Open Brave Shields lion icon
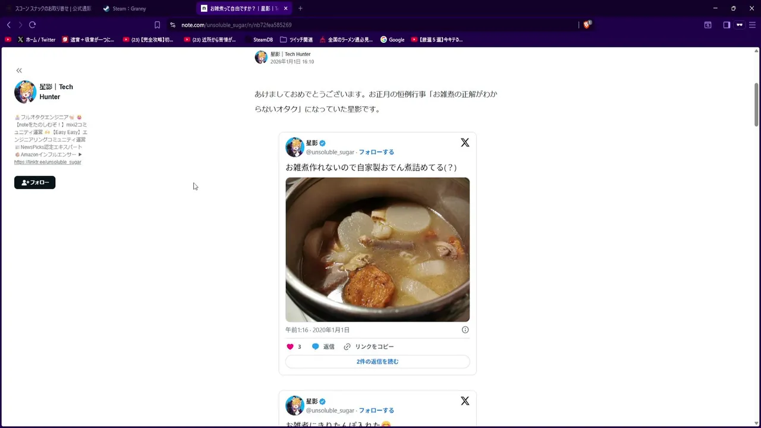This screenshot has height=428, width=761. point(587,24)
